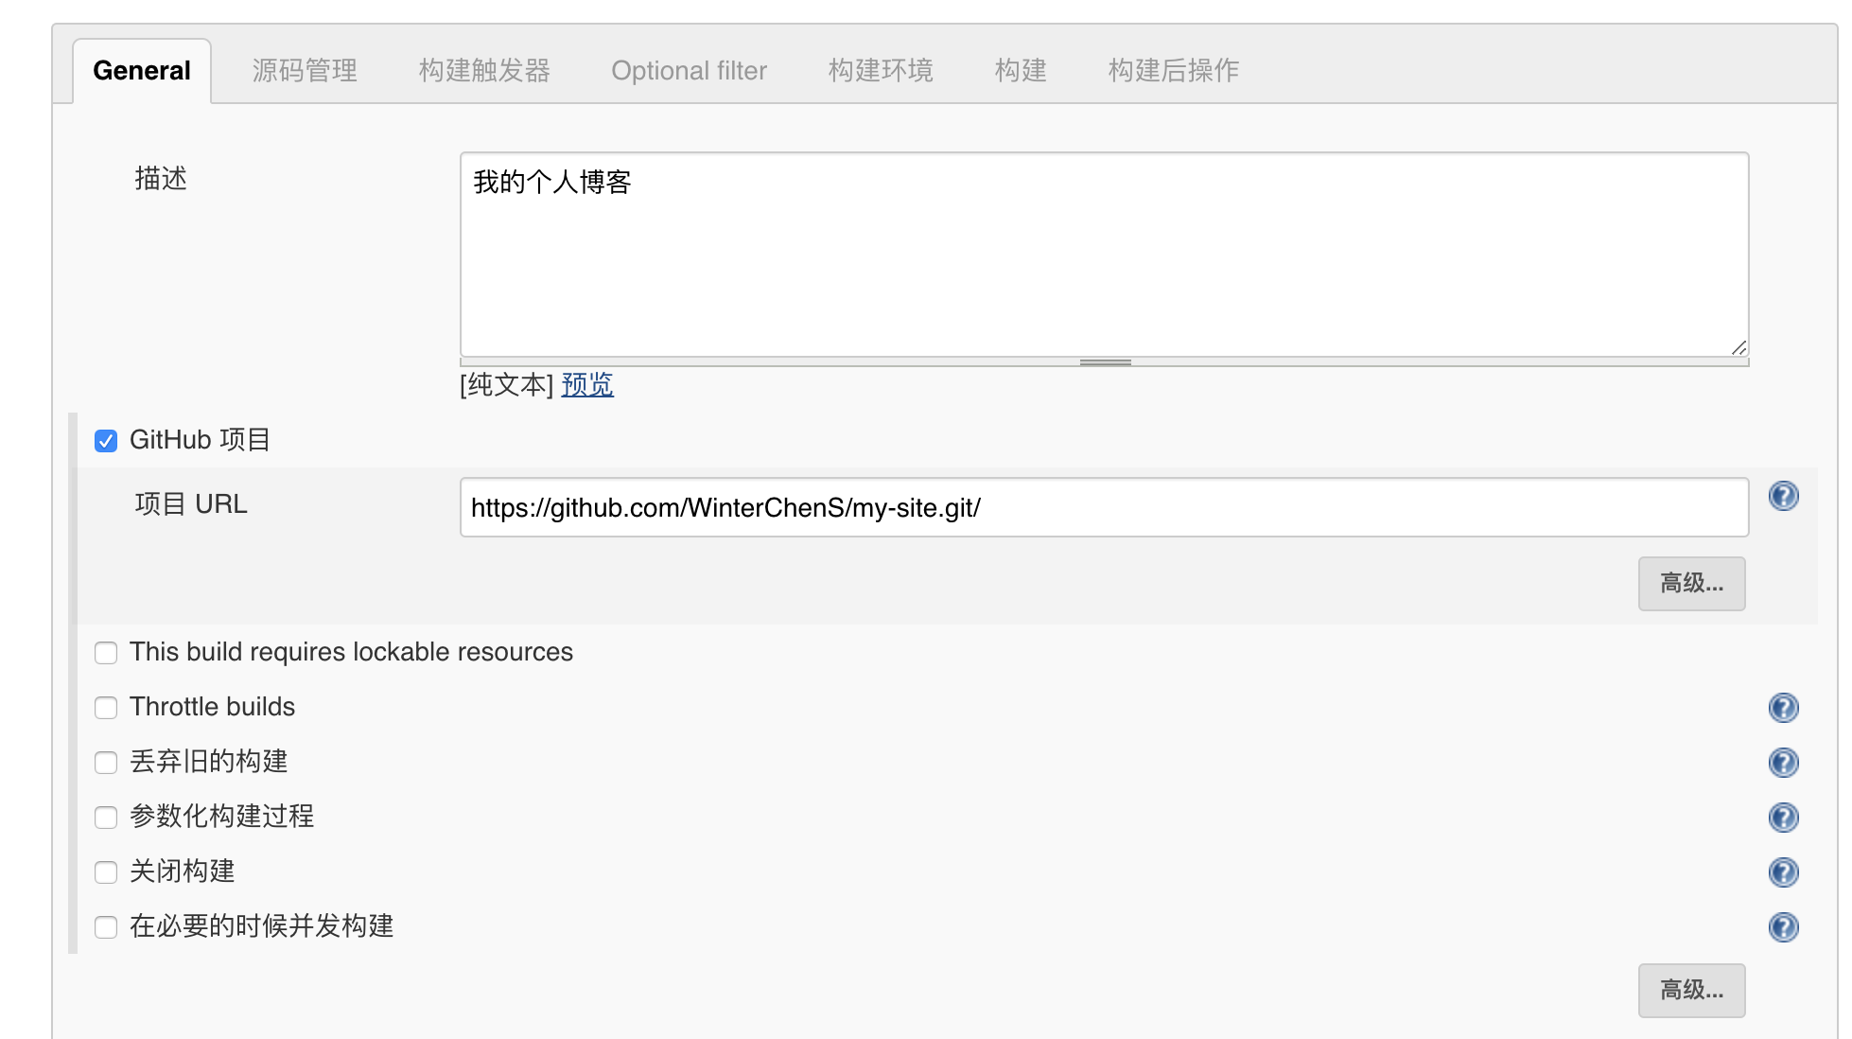Open help icon for 丢弃旧的构建
The height and width of the screenshot is (1039, 1852).
click(x=1783, y=763)
